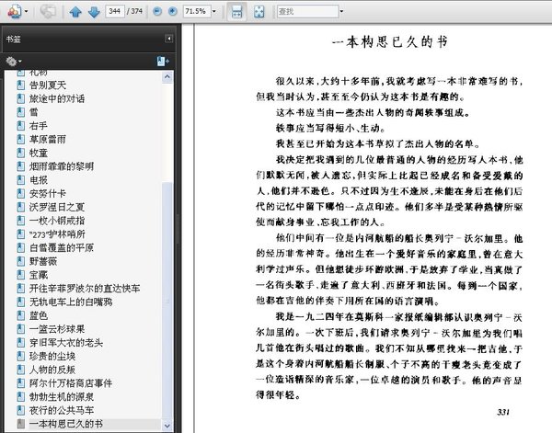Viewport: 552px width, 433px height.
Task: Open bookmark 勃勃生机的源泉
Action: tap(62, 397)
